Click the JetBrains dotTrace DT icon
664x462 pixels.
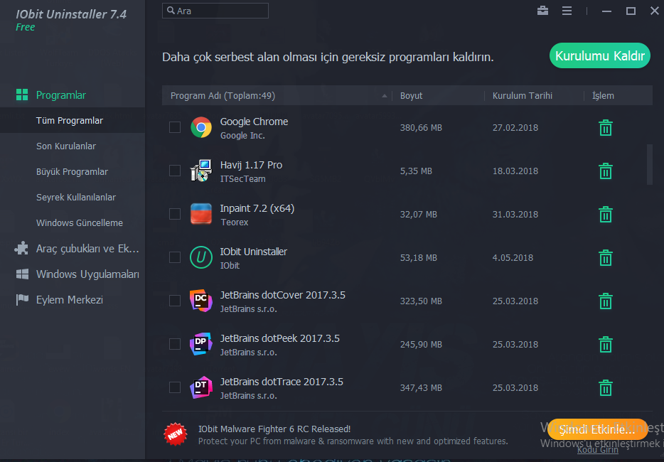point(201,388)
